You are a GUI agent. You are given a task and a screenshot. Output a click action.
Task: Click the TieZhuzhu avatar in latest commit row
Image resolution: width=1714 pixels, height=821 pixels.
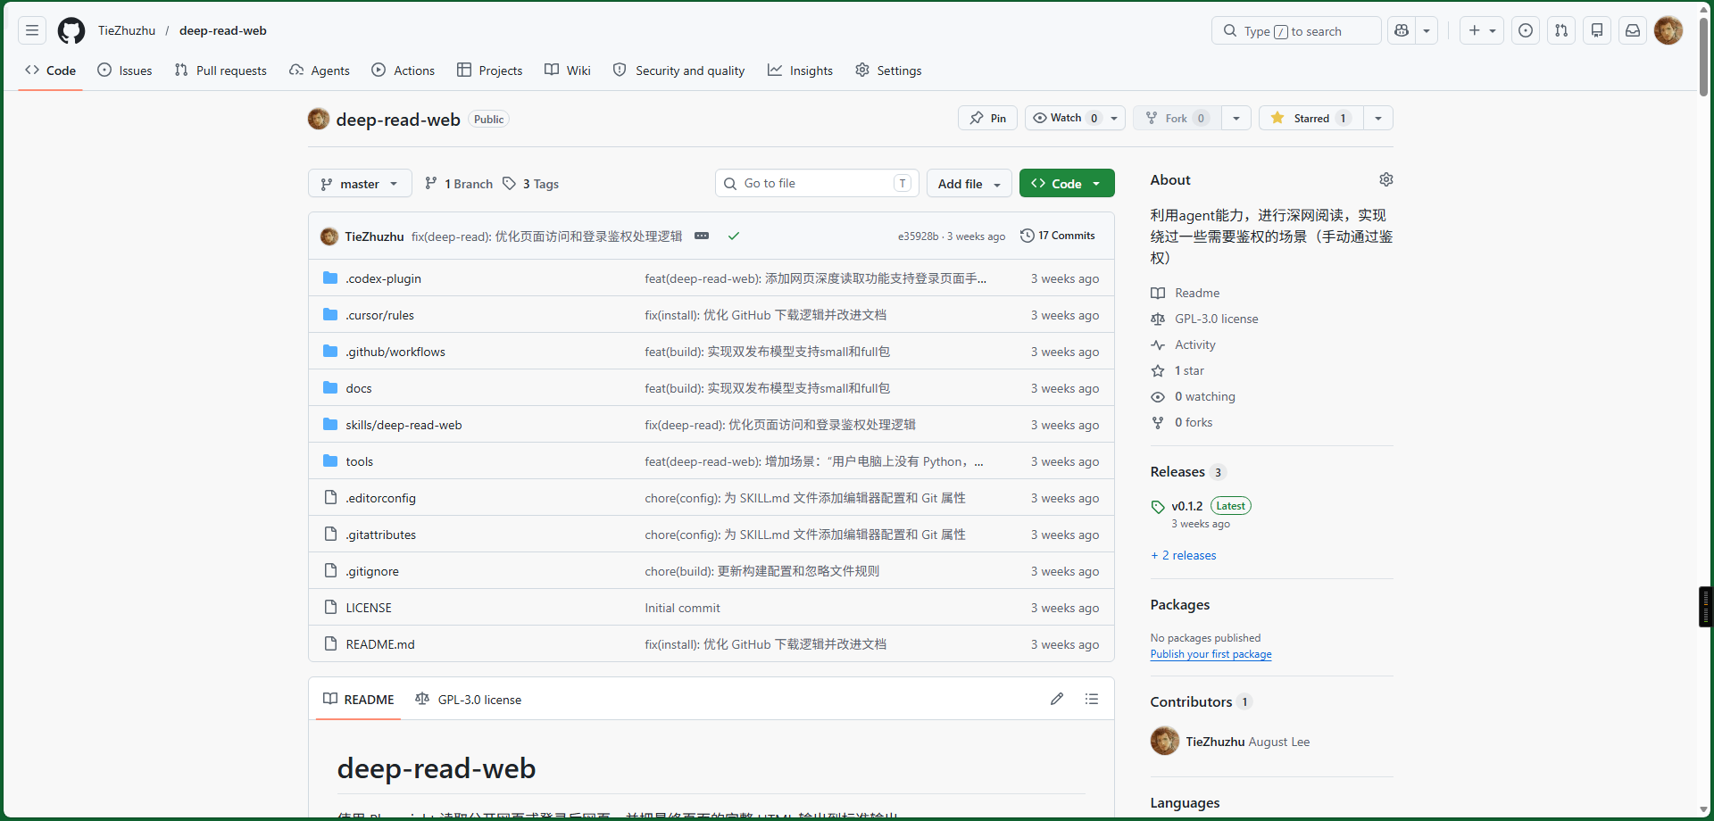tap(329, 236)
